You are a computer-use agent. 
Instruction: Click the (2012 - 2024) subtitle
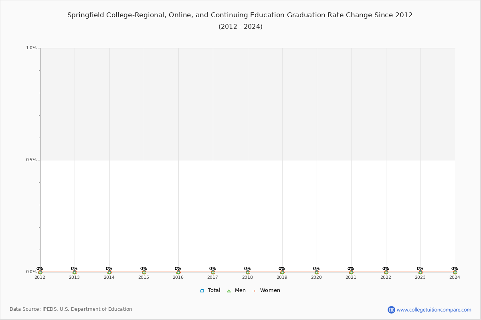coord(240,27)
